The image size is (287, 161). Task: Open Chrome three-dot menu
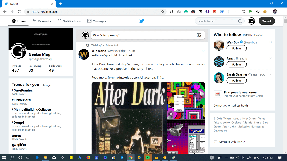pyautogui.click(x=282, y=11)
